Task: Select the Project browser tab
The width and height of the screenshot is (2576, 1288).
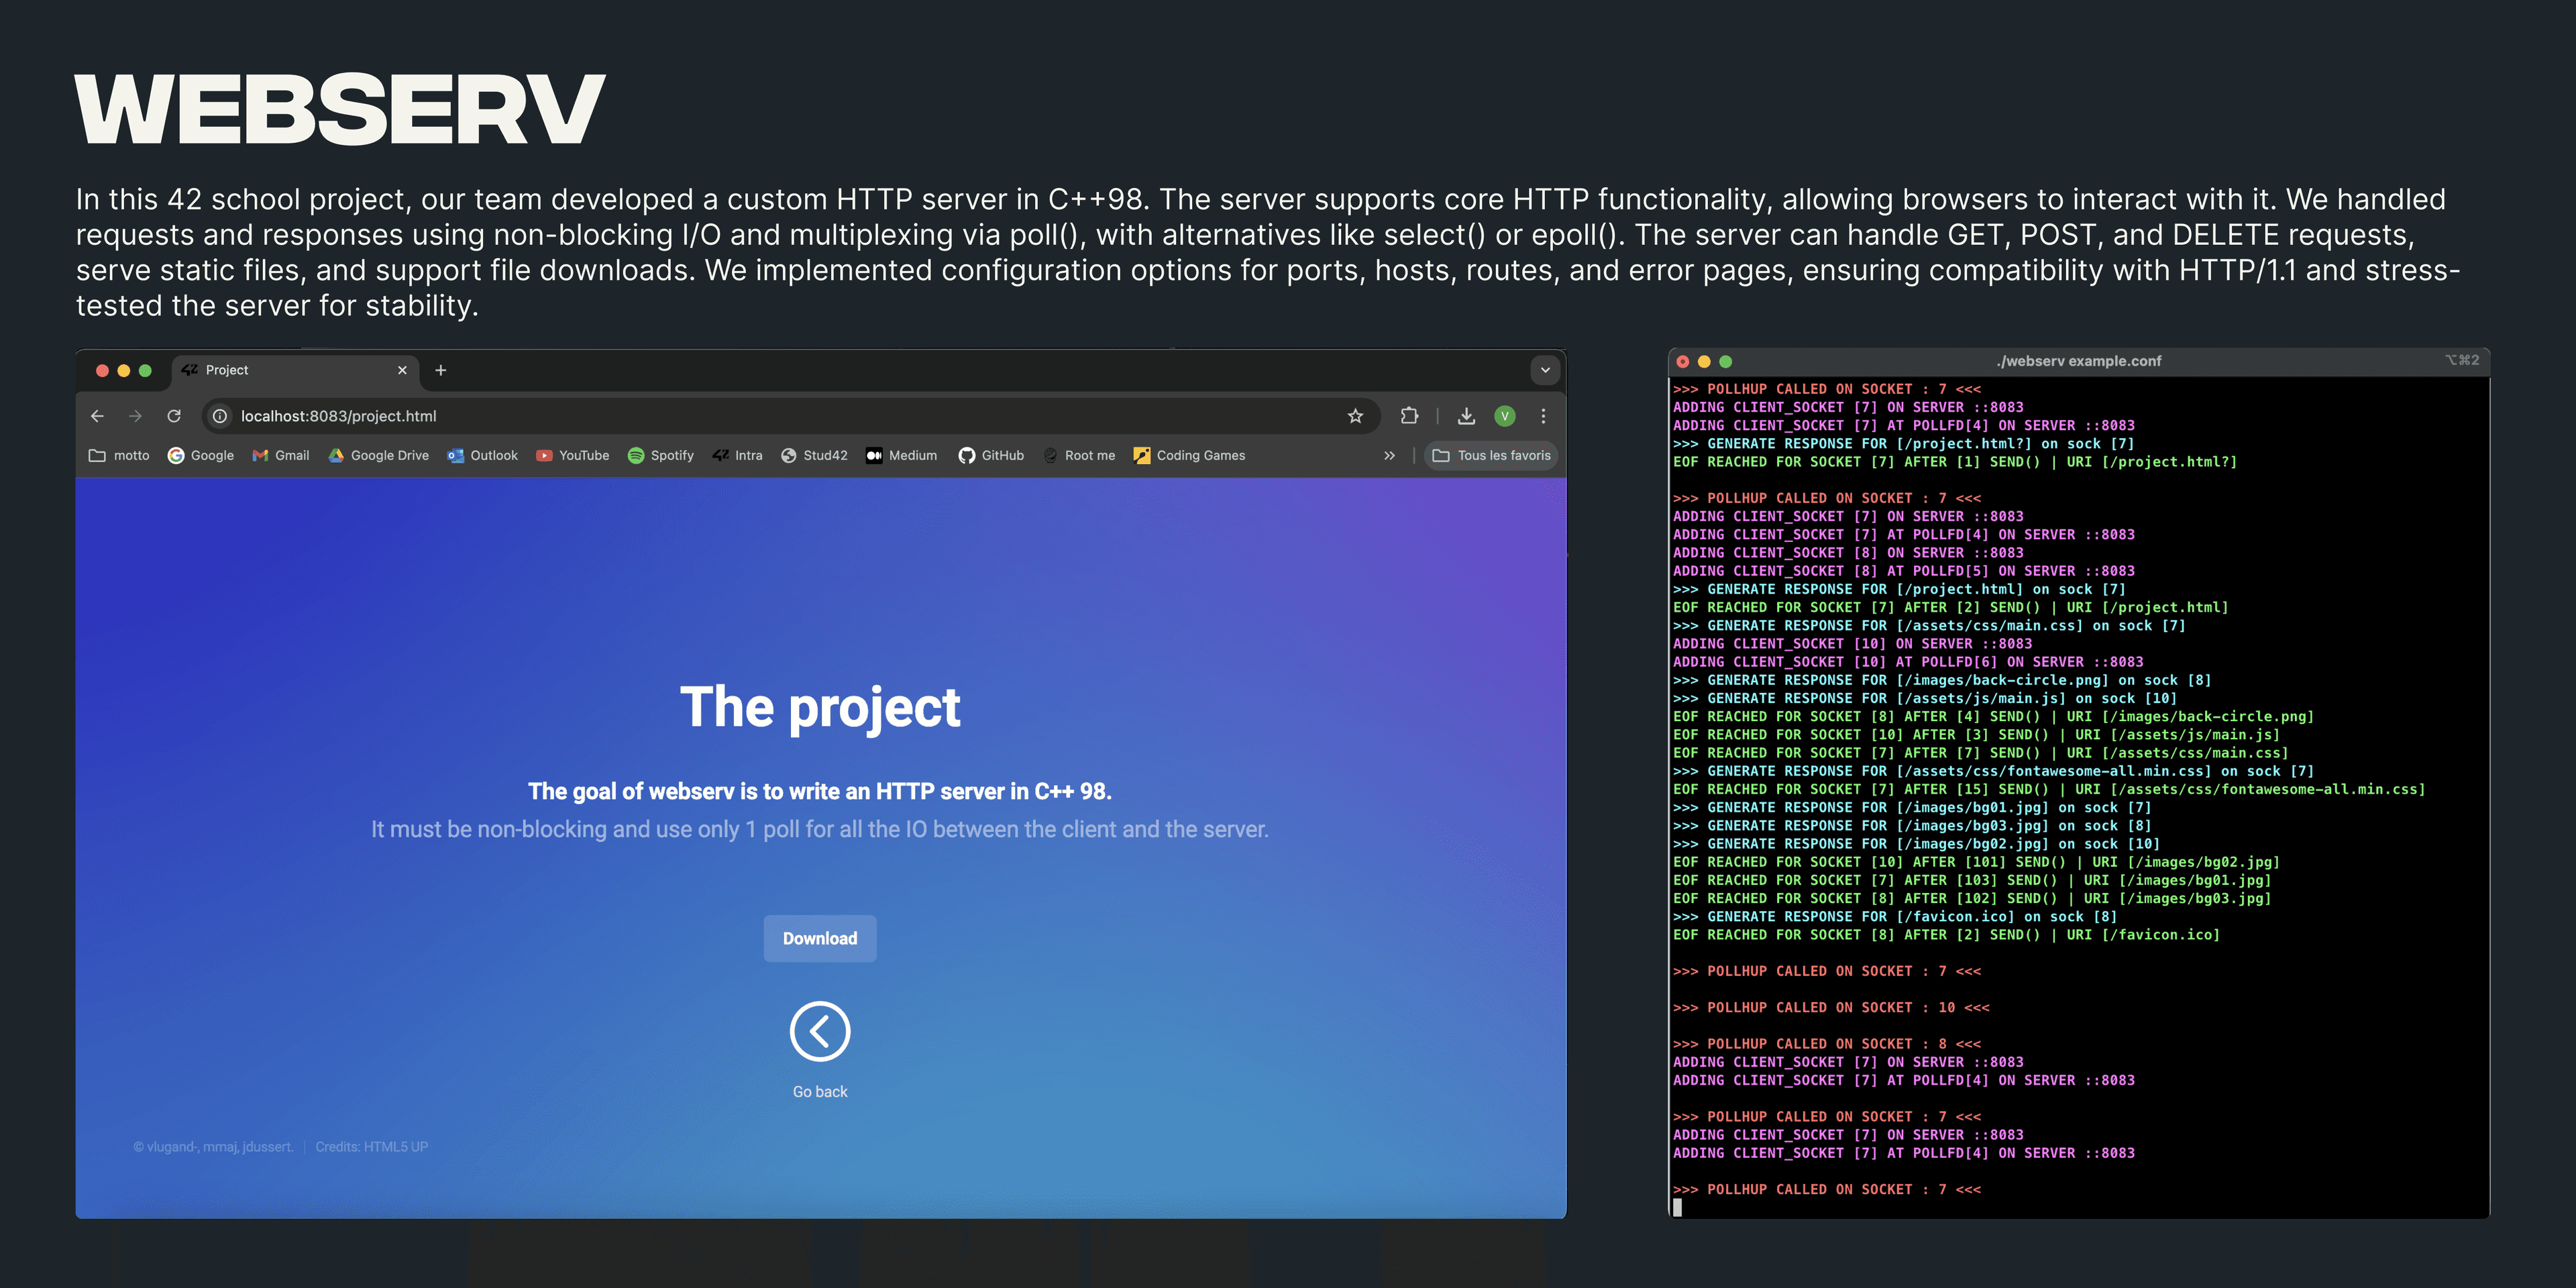Action: click(295, 370)
